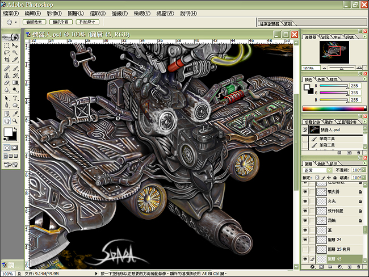Click the Navigator image thumbnail
The width and height of the screenshot is (369, 277).
tap(334, 52)
